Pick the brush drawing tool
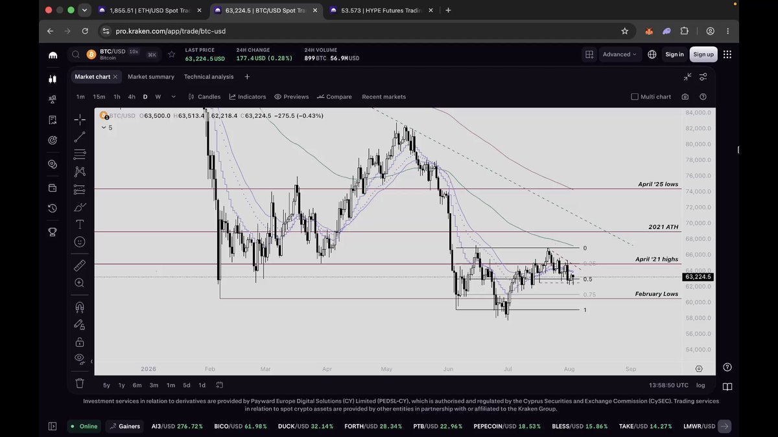778x437 pixels. 79,207
